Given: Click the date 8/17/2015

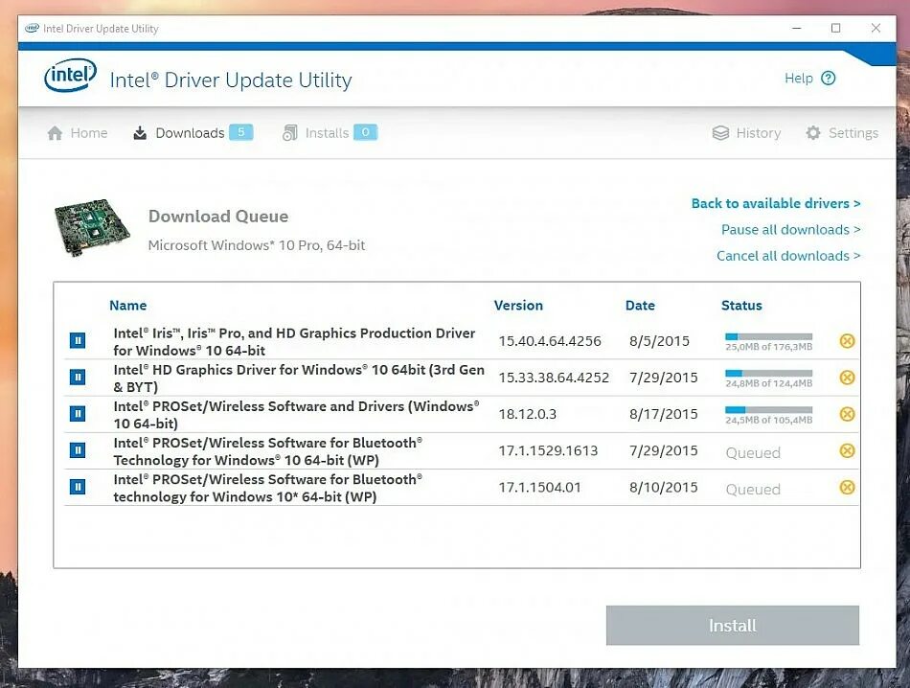Looking at the screenshot, I should [664, 414].
